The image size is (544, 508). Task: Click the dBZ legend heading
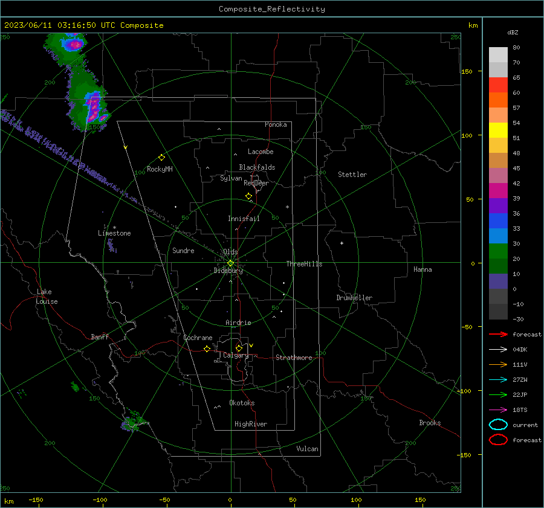coord(513,32)
